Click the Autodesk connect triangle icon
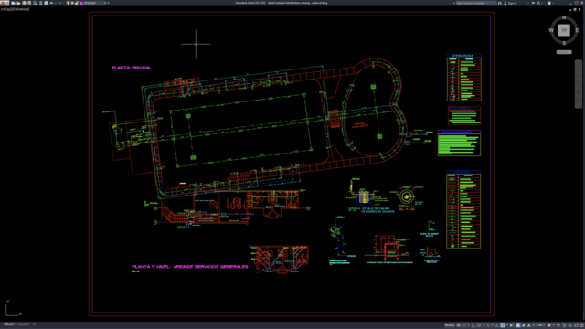 click(538, 3)
